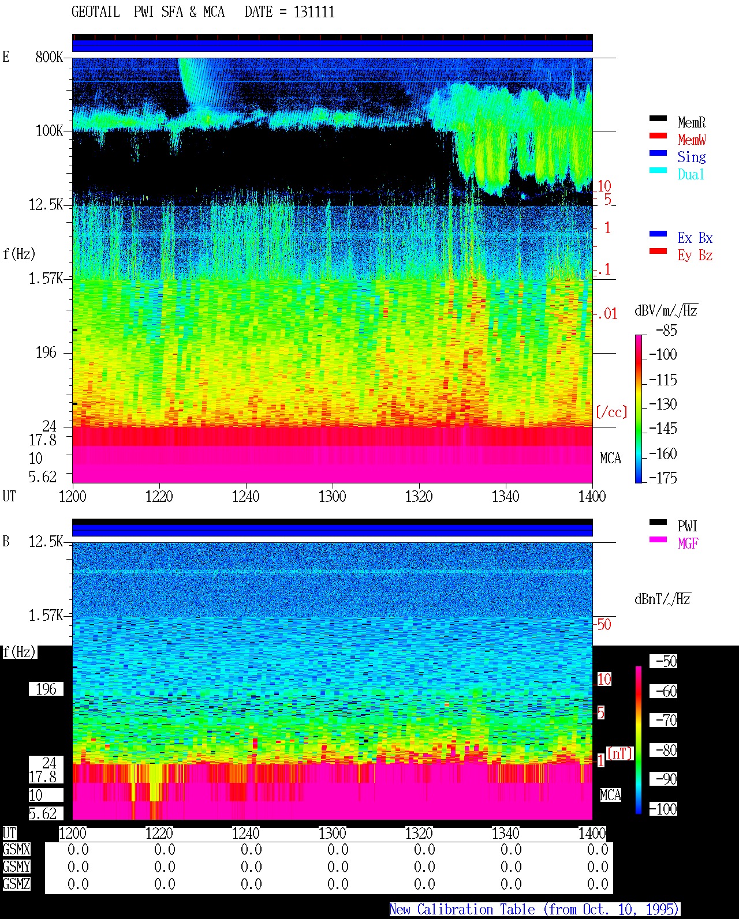Click the 'Dual' legend label

tap(692, 174)
